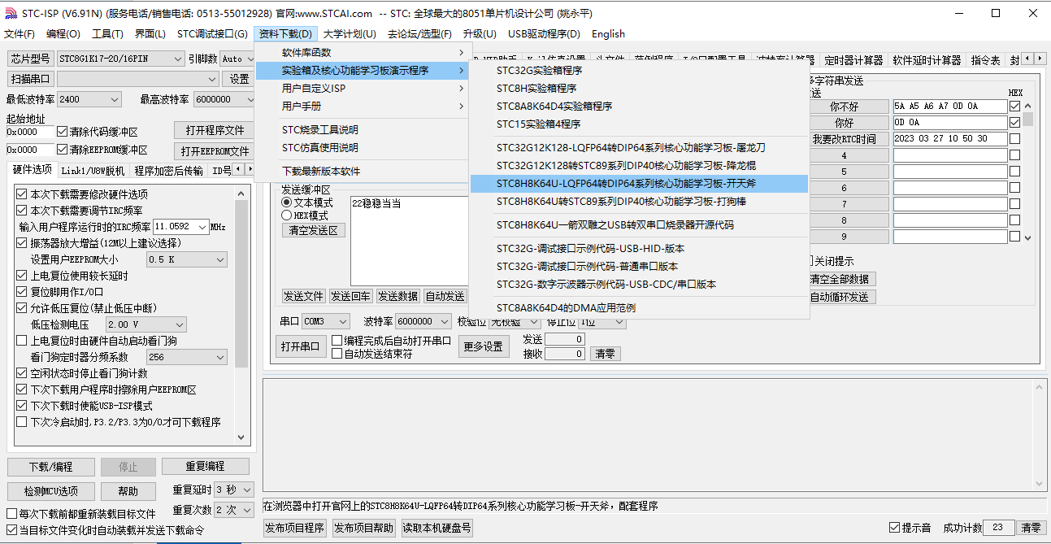
Task: Expand the 用户手册 submenu
Action: pyautogui.click(x=363, y=106)
